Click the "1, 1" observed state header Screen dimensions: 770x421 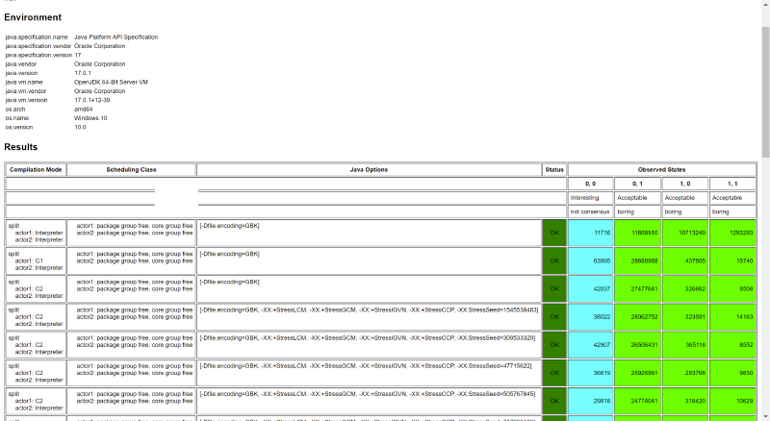733,184
